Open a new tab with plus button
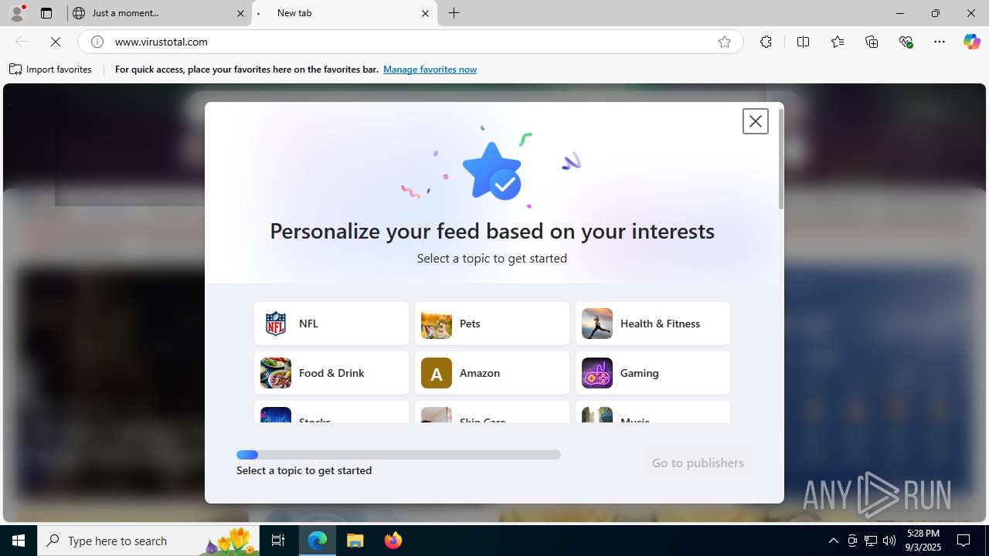This screenshot has height=556, width=989. coord(454,13)
